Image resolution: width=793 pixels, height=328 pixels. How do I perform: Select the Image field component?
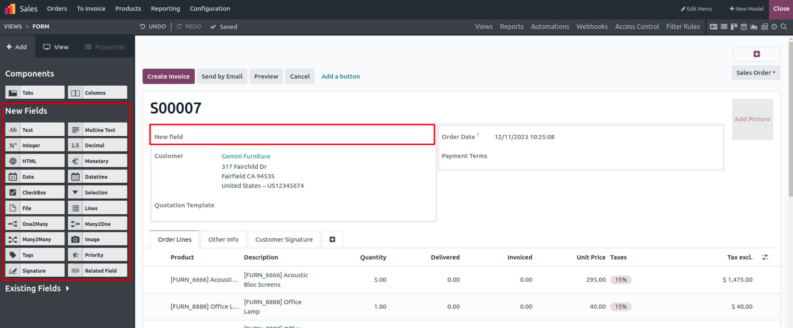click(x=97, y=240)
